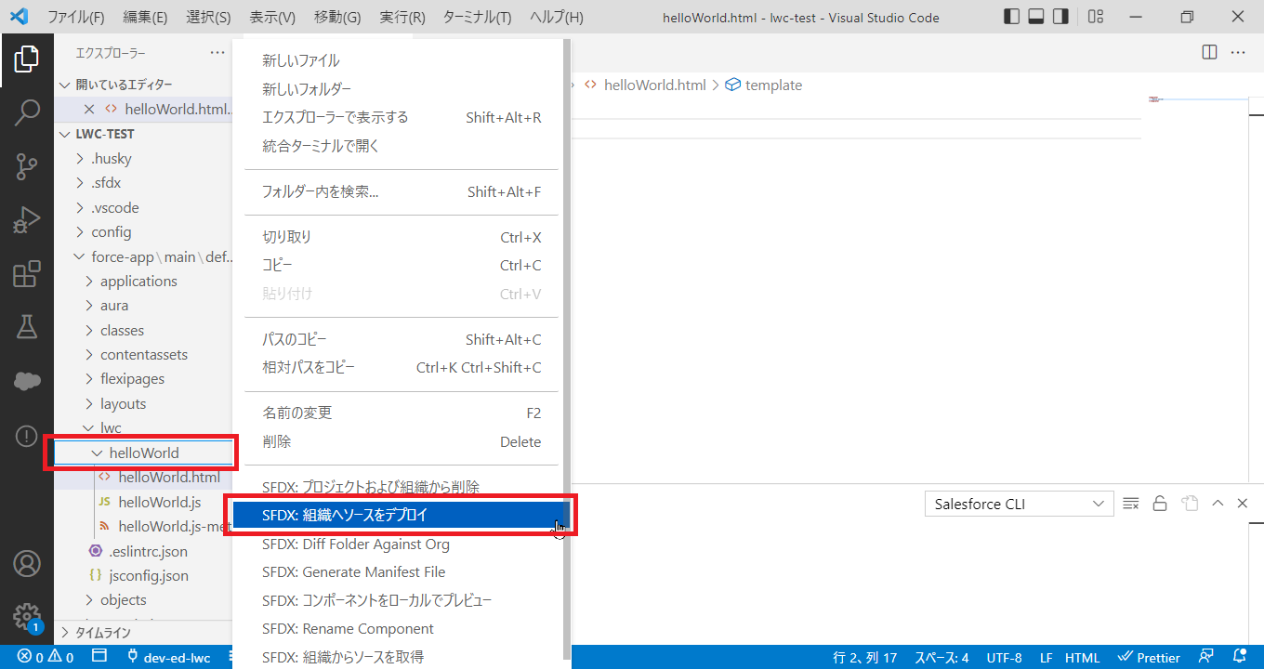Choose SFDX: Generate Manifest File
Screen dimensions: 1264x669
402,572
